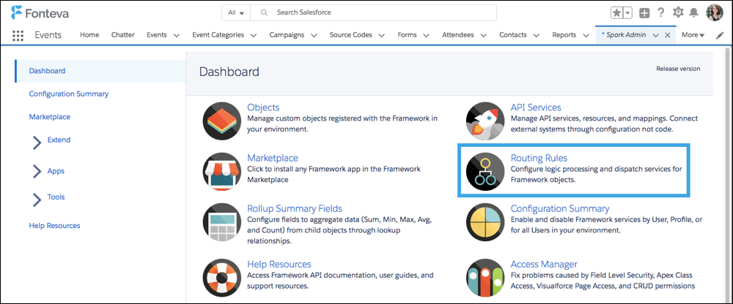Click the Help Resources lifebuoy icon
Screen dimensions: 733x304
[x=221, y=278]
